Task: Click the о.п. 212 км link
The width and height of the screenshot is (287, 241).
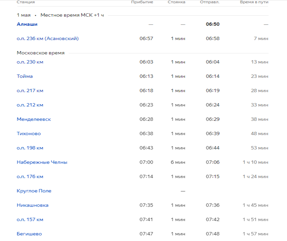Action: tap(30, 105)
